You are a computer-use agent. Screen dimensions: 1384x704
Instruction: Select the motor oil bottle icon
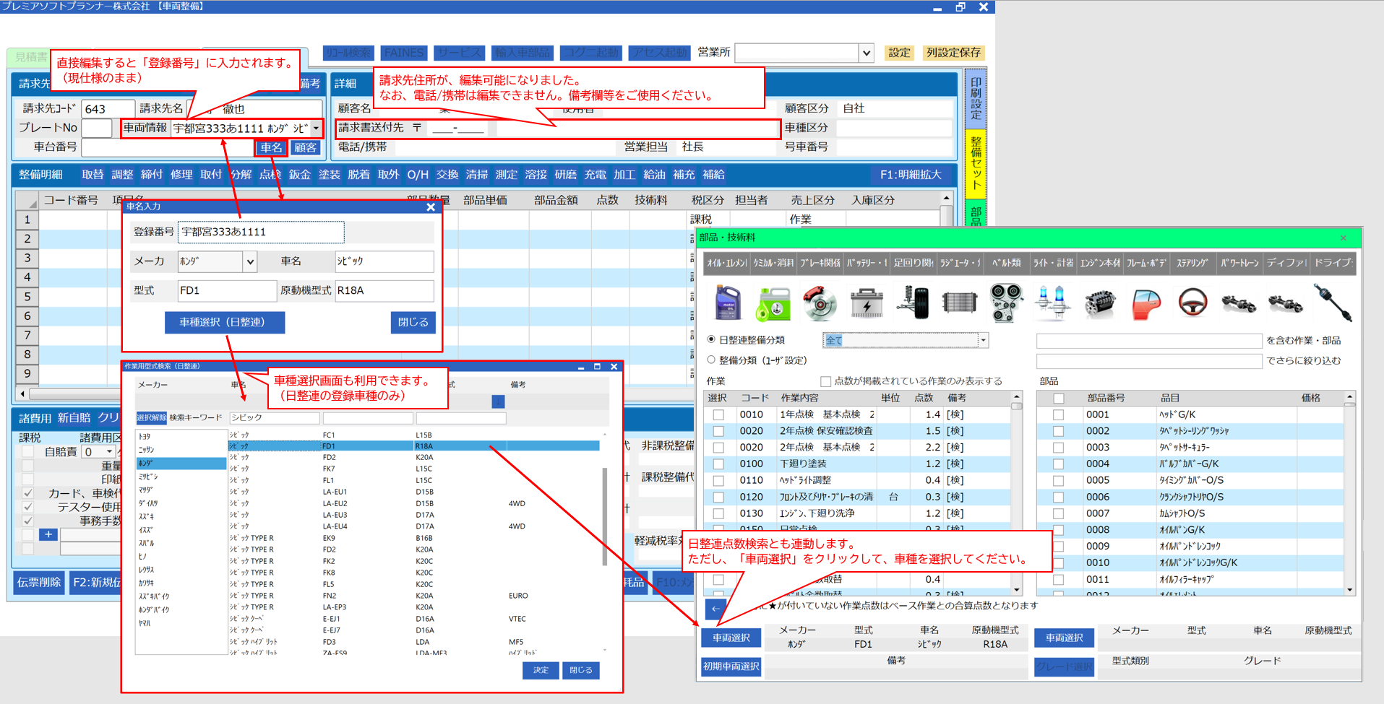pyautogui.click(x=727, y=303)
